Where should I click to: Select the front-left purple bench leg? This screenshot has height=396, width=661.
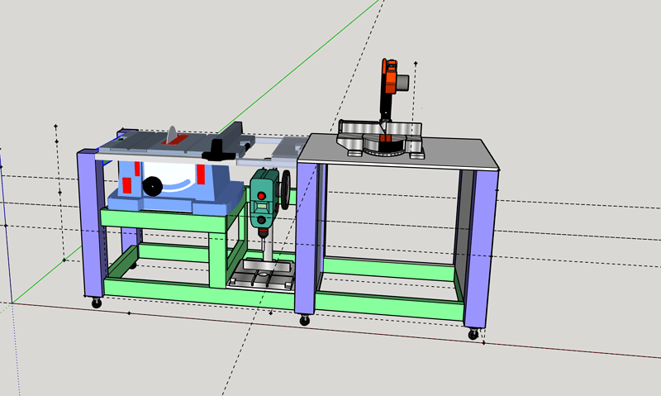click(90, 225)
